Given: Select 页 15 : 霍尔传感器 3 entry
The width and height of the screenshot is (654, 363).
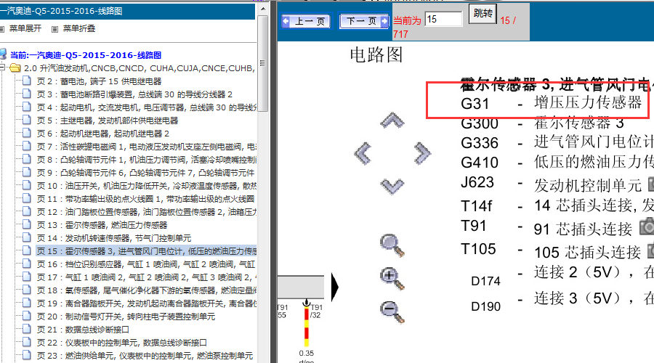Looking at the screenshot, I should [146, 251].
